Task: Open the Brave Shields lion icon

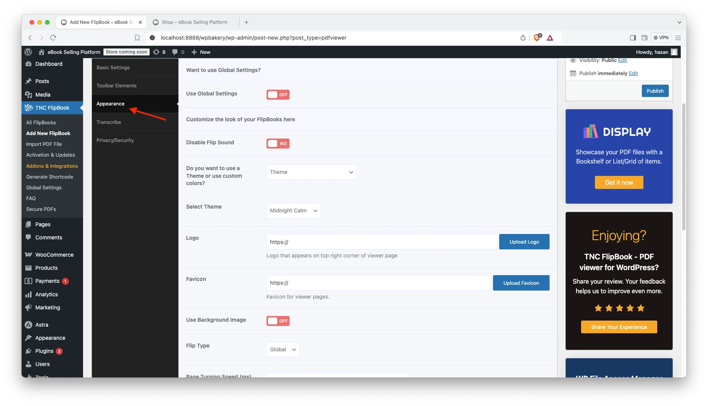Action: pyautogui.click(x=537, y=38)
